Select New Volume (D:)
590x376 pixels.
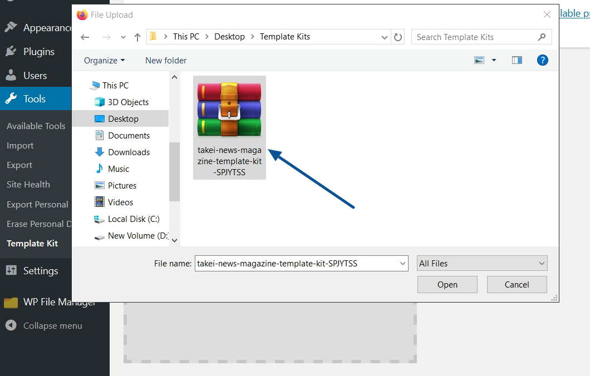137,236
